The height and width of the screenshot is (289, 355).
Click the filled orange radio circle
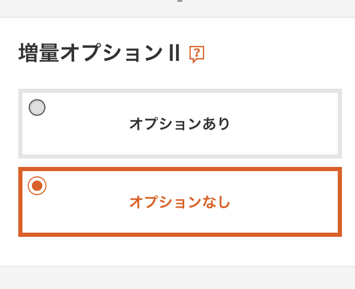click(x=37, y=186)
